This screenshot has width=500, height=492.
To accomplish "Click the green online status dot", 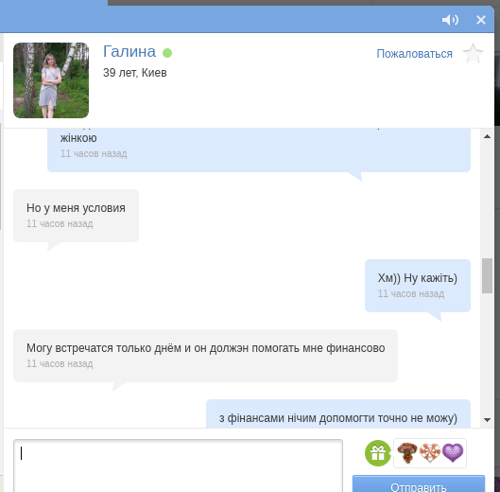I will (x=167, y=53).
